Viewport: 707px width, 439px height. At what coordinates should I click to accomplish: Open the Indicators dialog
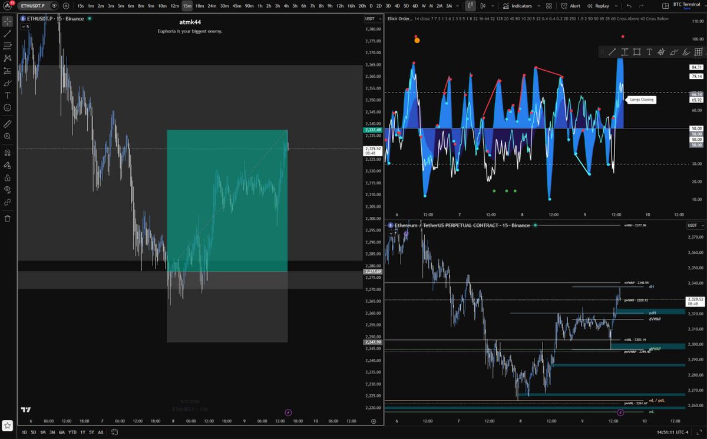pyautogui.click(x=518, y=6)
